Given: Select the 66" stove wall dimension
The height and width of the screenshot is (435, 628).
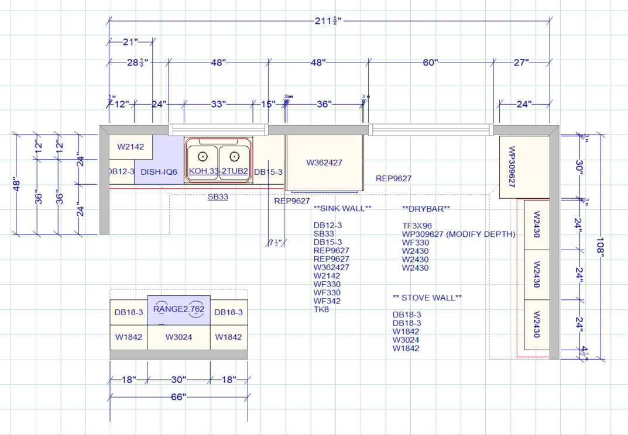Looking at the screenshot, I should click(179, 398).
